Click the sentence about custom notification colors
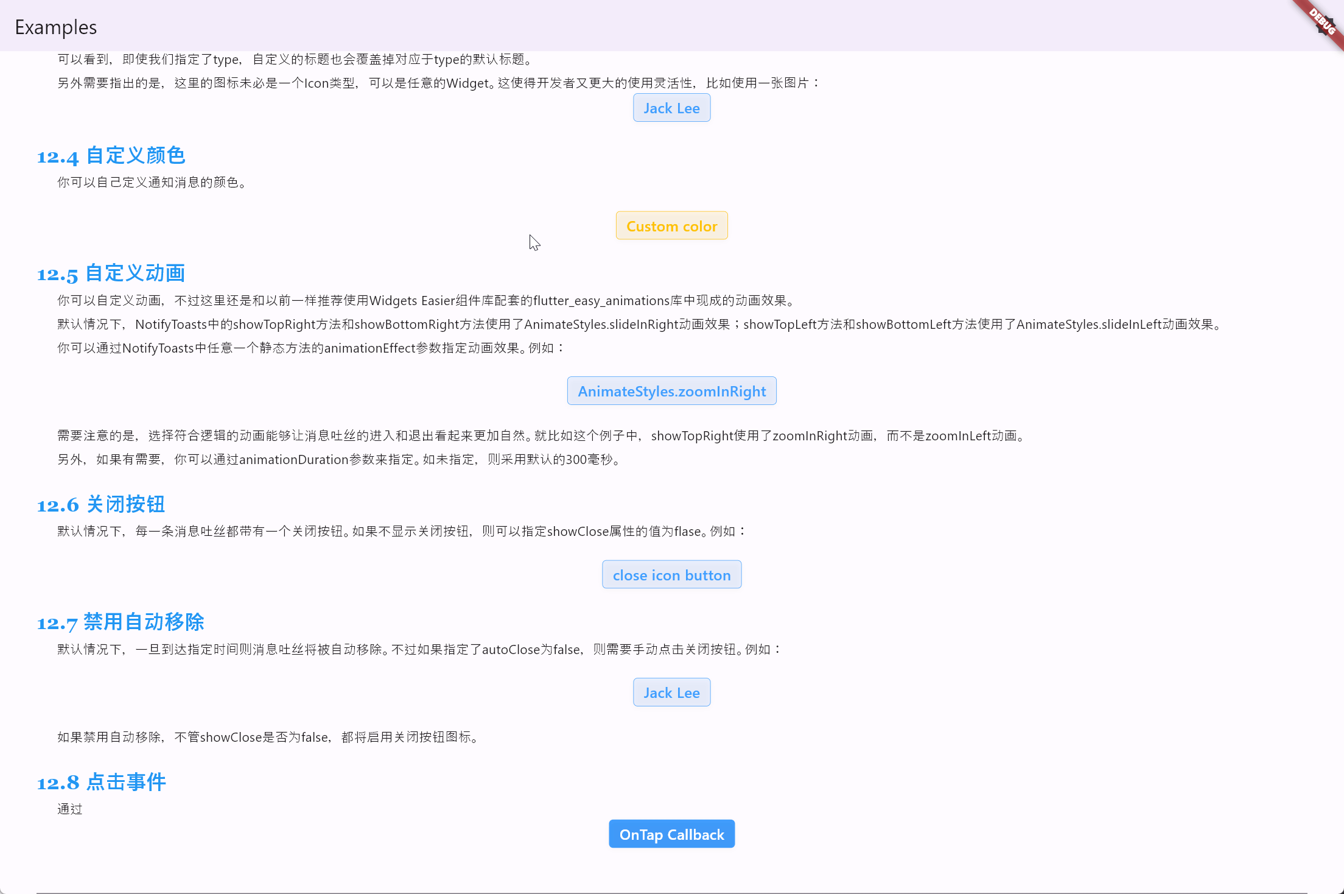This screenshot has height=894, width=1344. 152,183
